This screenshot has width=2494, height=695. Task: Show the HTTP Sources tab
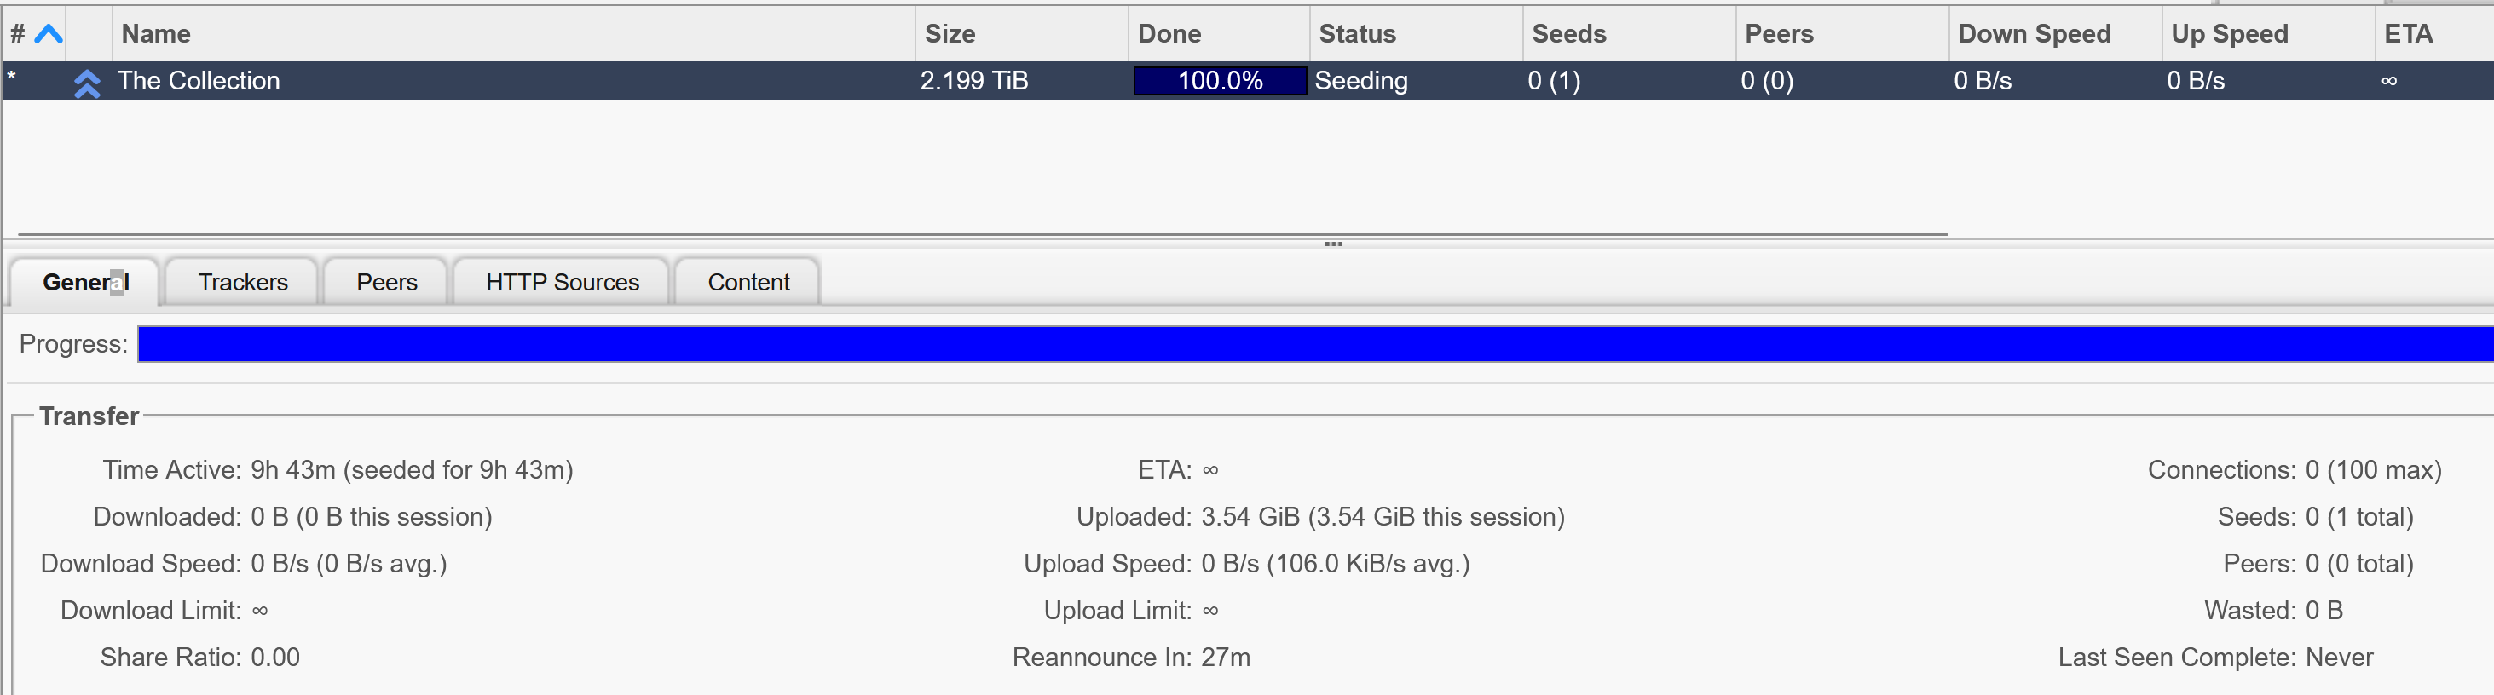tap(562, 282)
